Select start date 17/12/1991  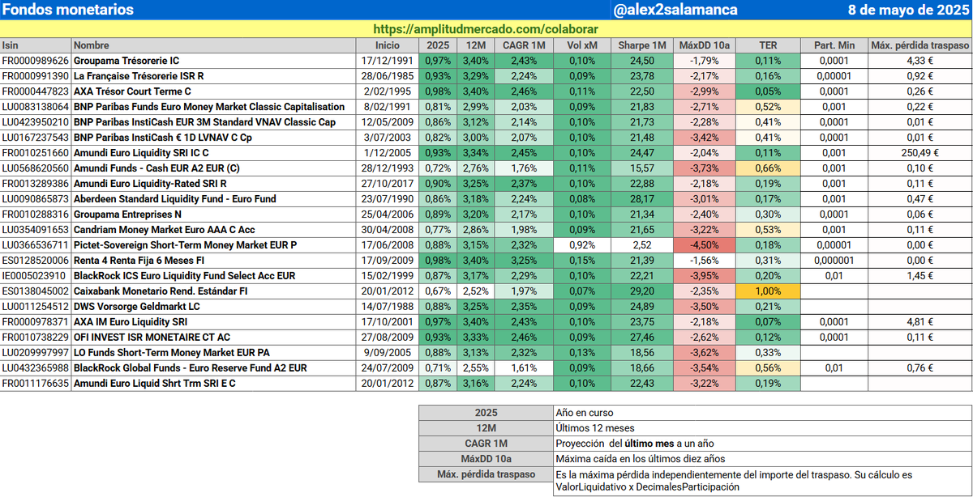tap(388, 61)
